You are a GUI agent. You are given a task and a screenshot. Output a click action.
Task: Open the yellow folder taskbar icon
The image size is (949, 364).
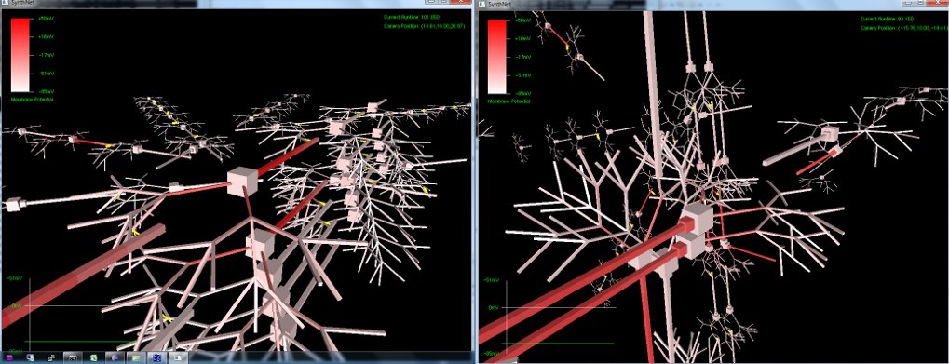tap(136, 358)
